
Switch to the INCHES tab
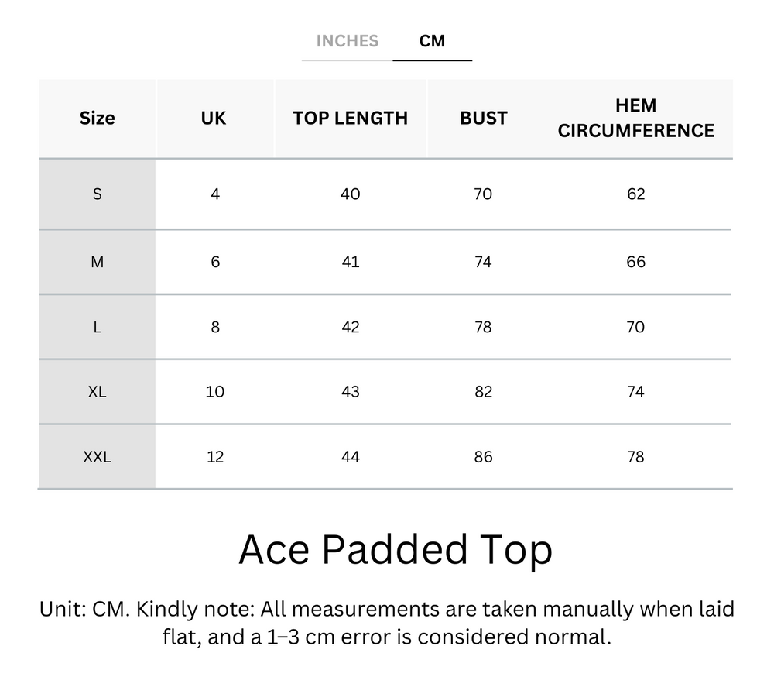(347, 41)
